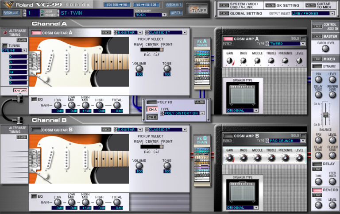Click Mixer Ch.A Pan knob
This screenshot has height=214, width=340.
[x=318, y=80]
